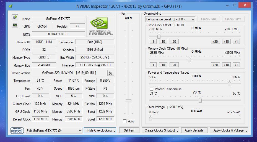Click the NVIDIA Inspector title bar icon
This screenshot has width=257, height=142.
point(11,6)
